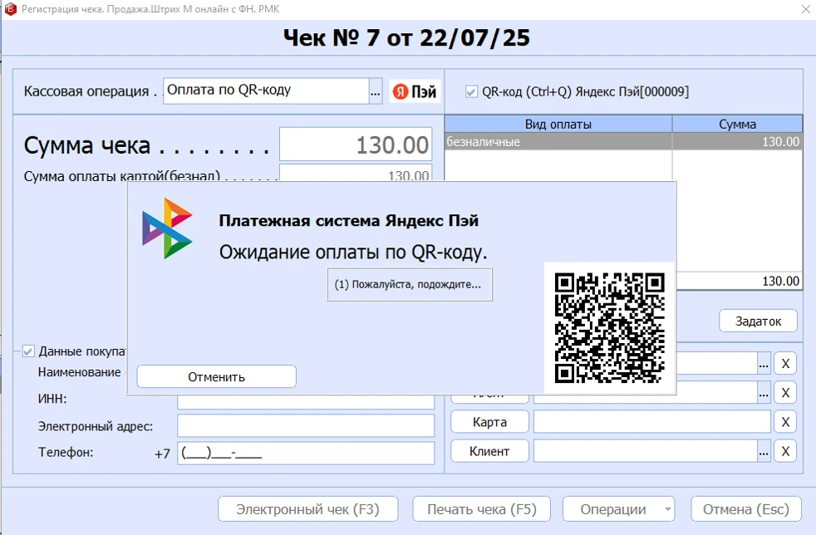The height and width of the screenshot is (535, 816).
Task: Click the Вид оплаты column header
Action: click(x=558, y=124)
